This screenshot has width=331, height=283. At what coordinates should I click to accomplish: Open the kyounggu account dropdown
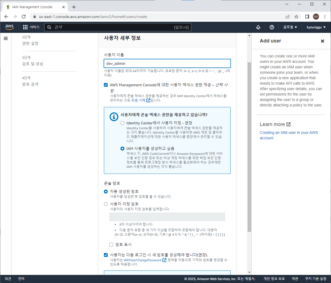click(316, 27)
